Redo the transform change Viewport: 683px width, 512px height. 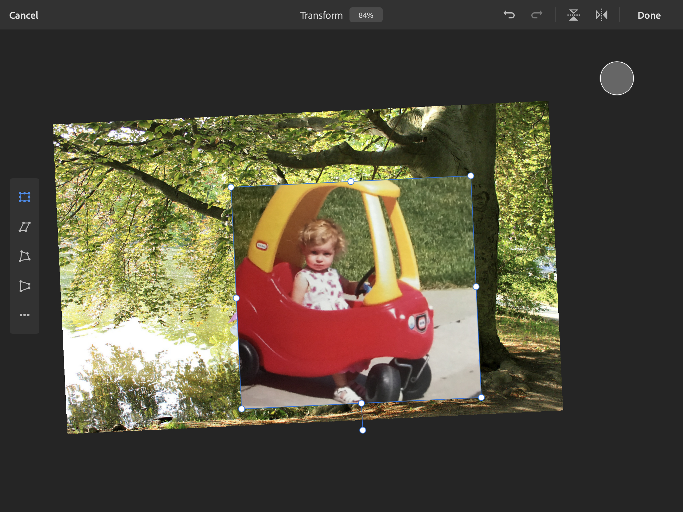click(537, 15)
